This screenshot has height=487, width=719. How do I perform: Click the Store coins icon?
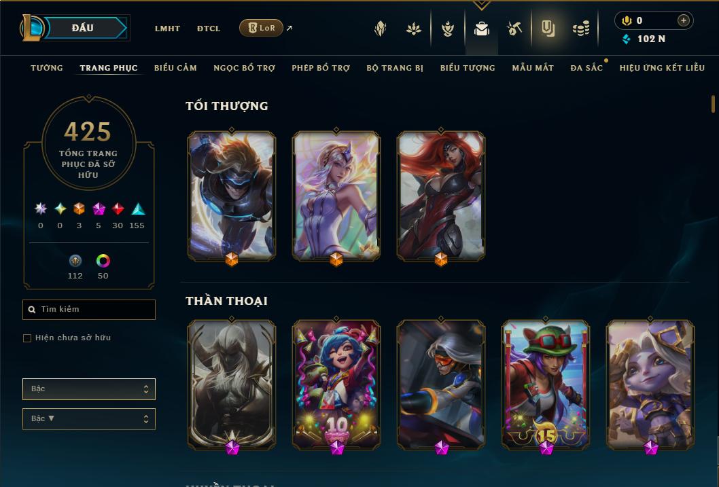pyautogui.click(x=581, y=29)
